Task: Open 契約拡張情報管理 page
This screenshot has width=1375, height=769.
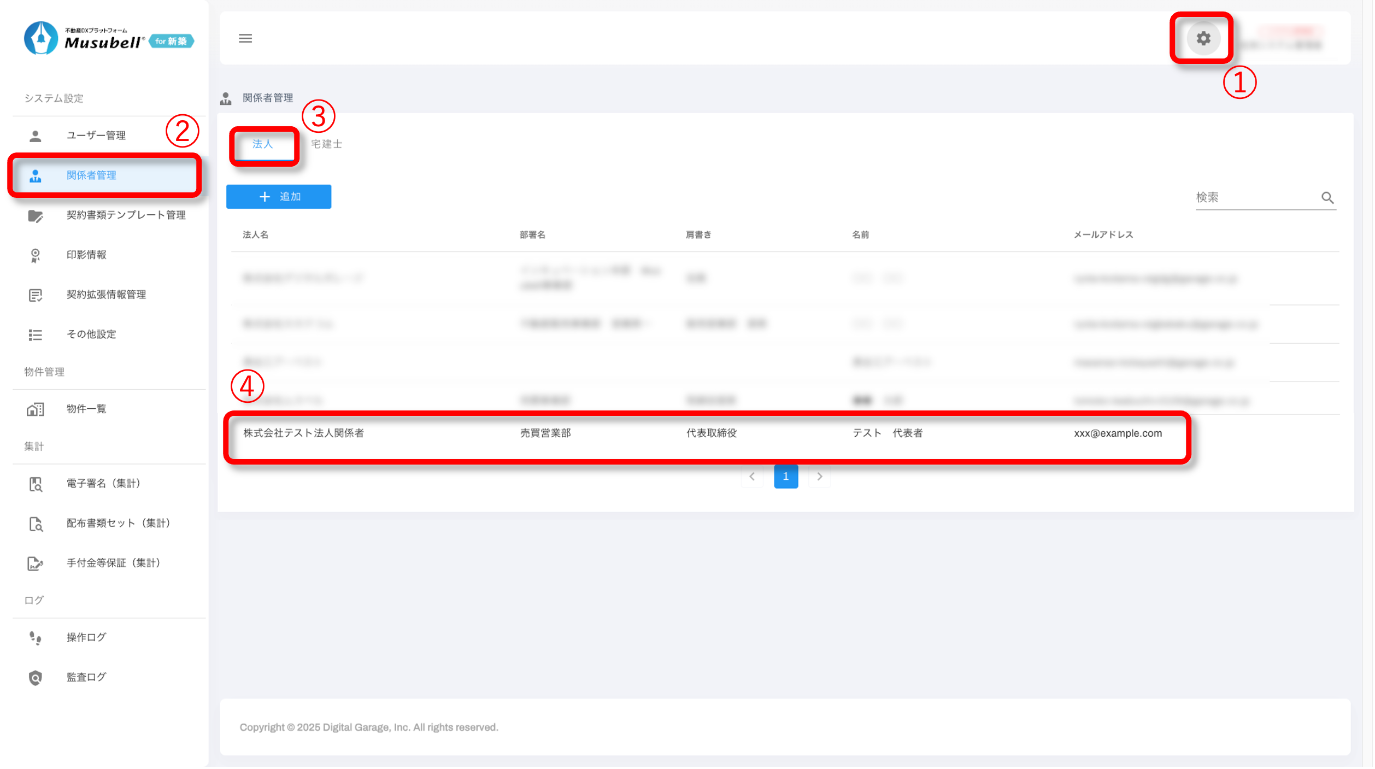Action: click(106, 295)
